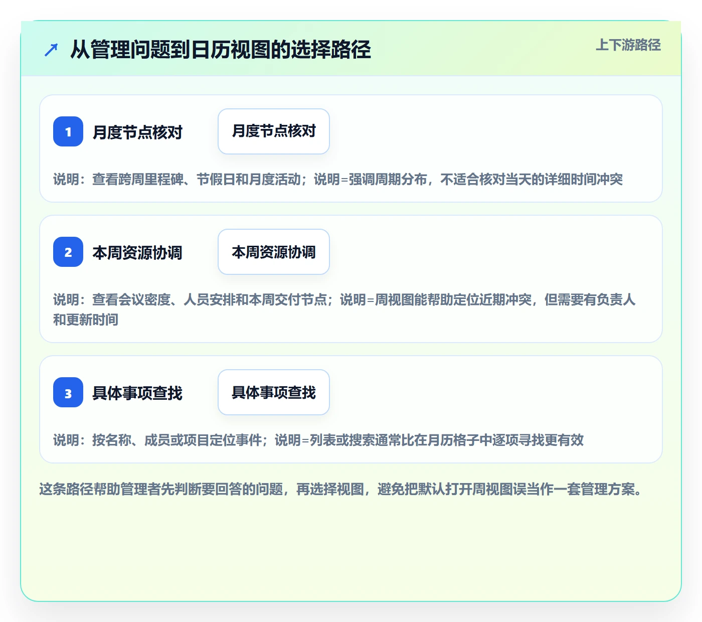This screenshot has height=622, width=702.
Task: Click the number 2 step badge
Action: point(68,252)
